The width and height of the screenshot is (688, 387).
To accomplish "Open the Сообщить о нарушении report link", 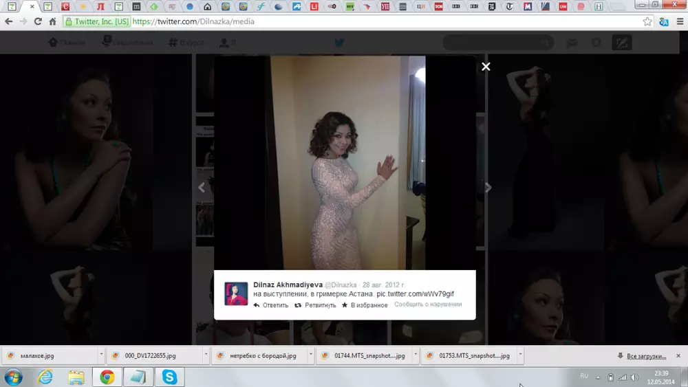I will [x=428, y=305].
